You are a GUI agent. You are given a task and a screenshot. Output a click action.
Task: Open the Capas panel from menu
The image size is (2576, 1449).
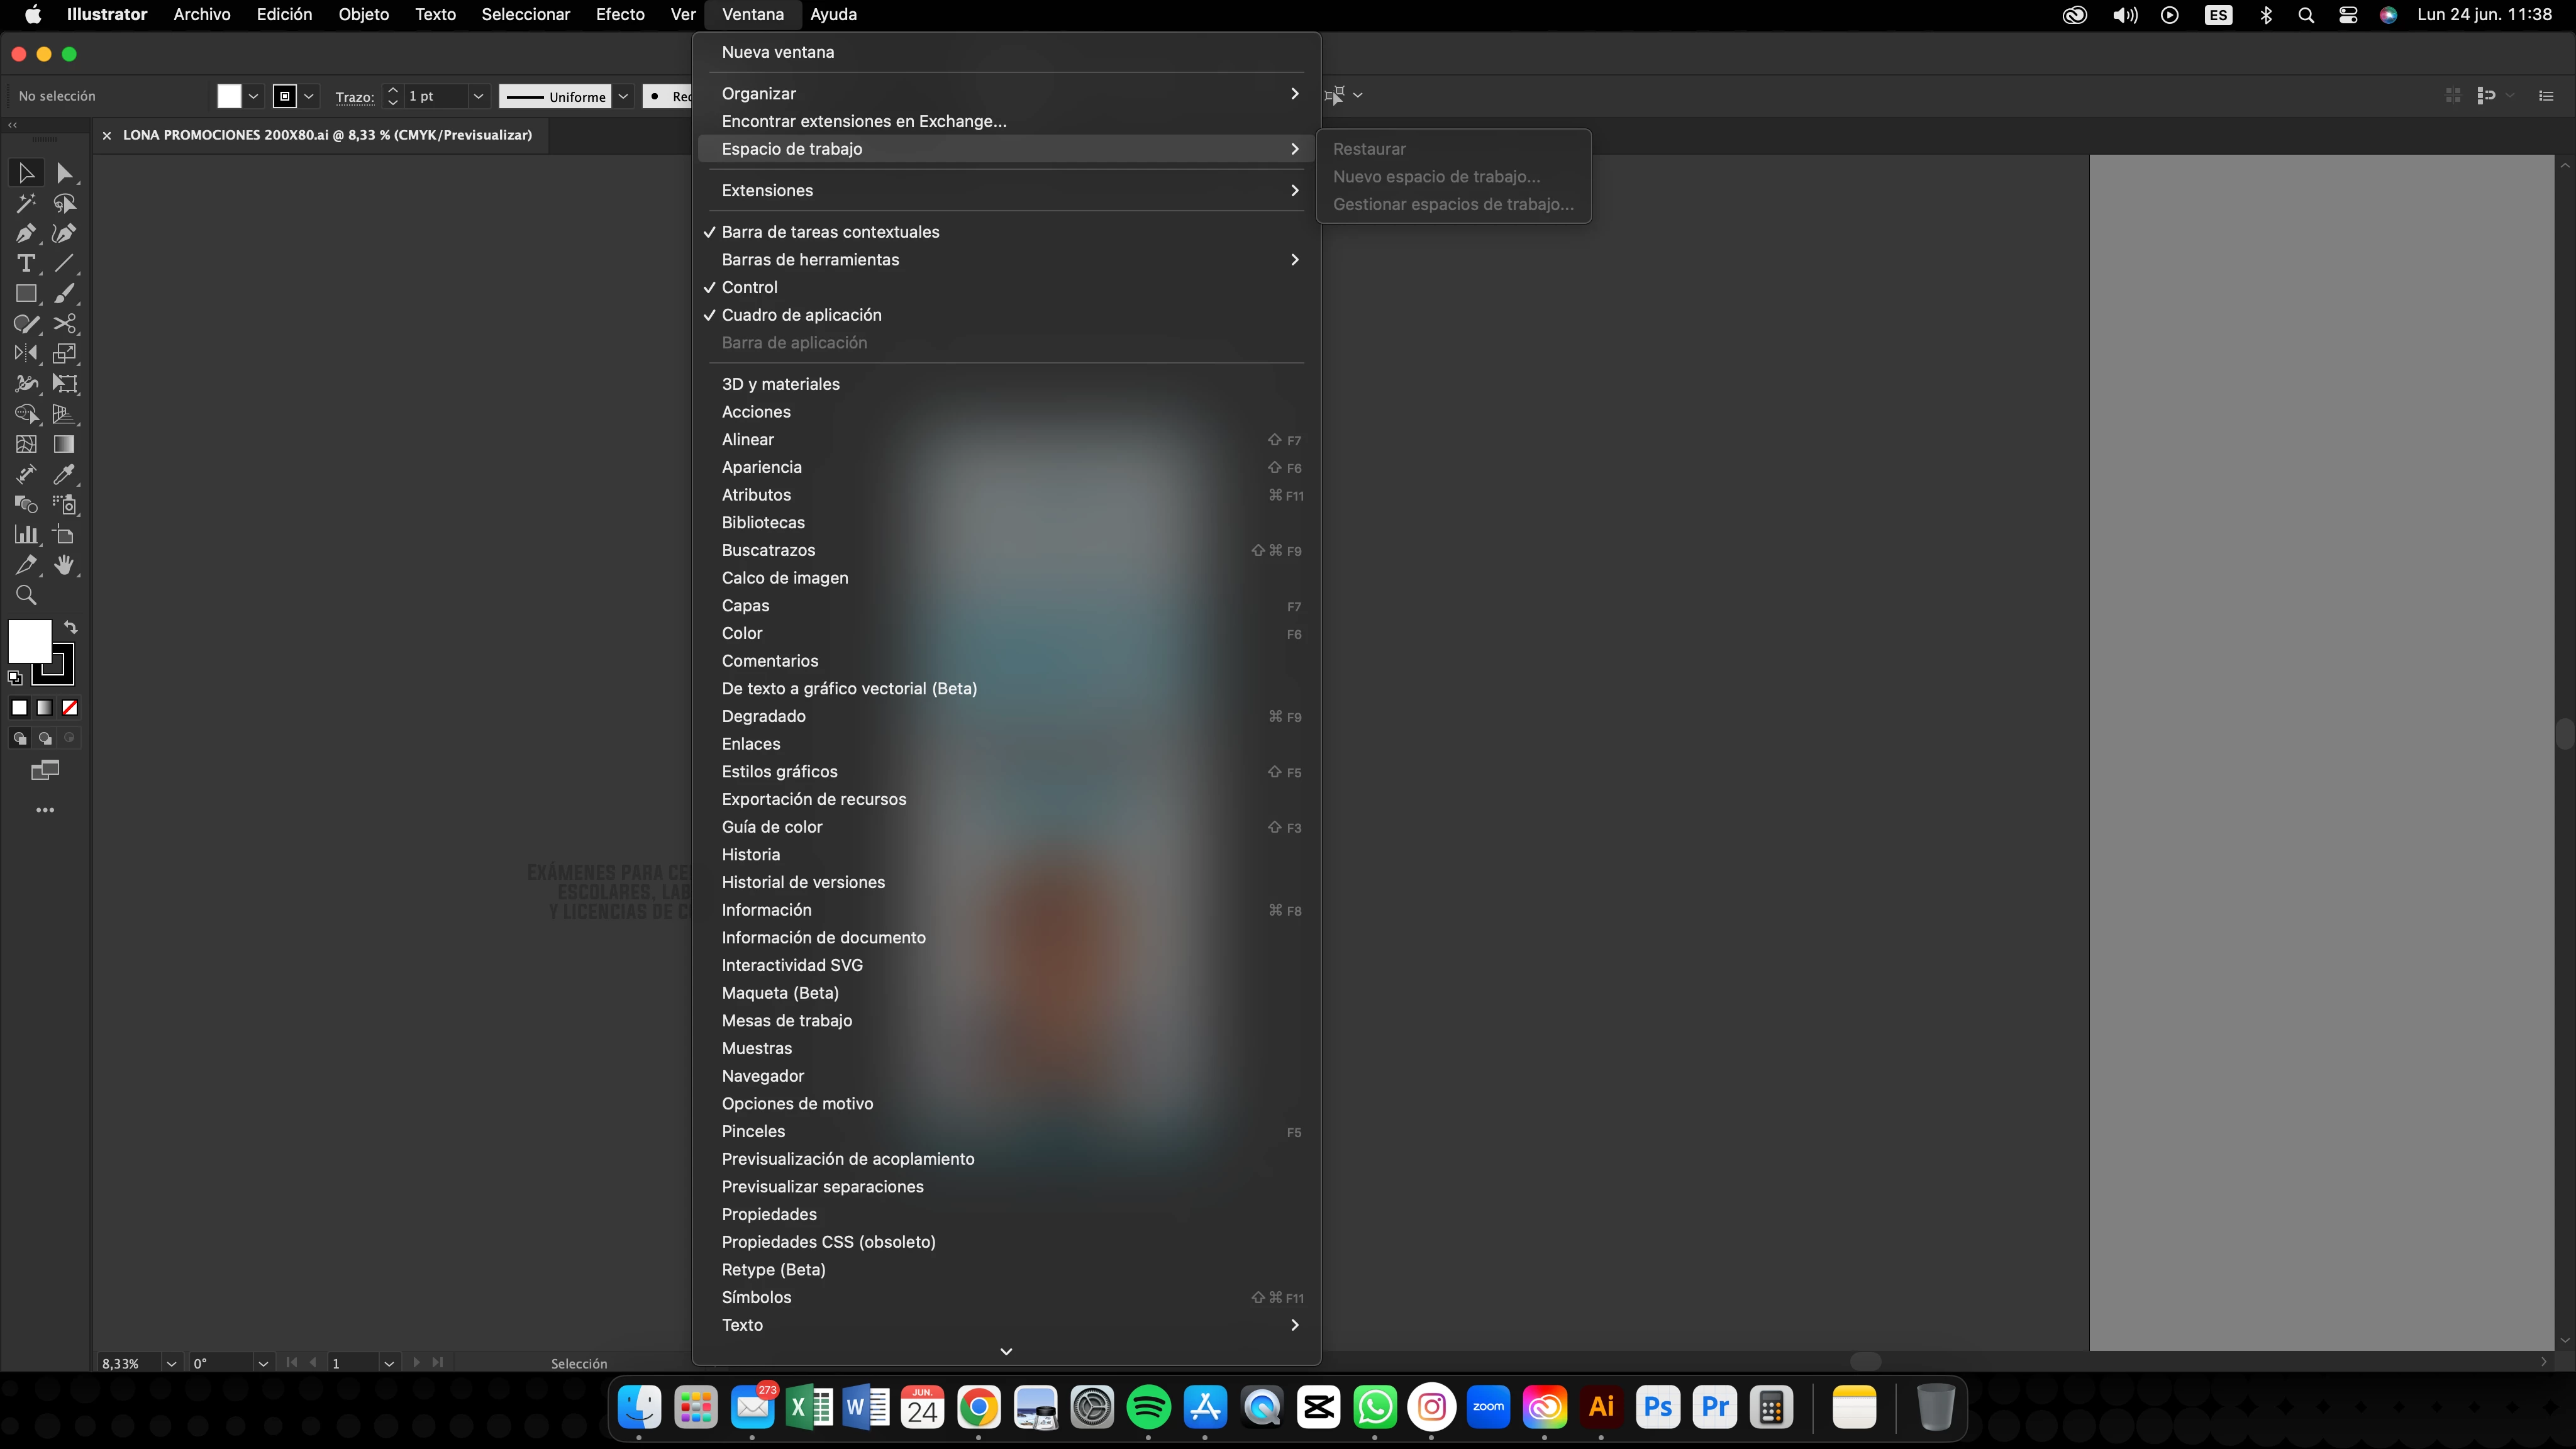tap(745, 606)
